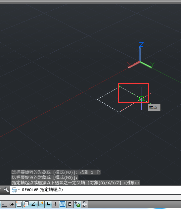The width and height of the screenshot is (181, 209).
Task: Toggle Selection Cycling status button
Action: coord(77,204)
